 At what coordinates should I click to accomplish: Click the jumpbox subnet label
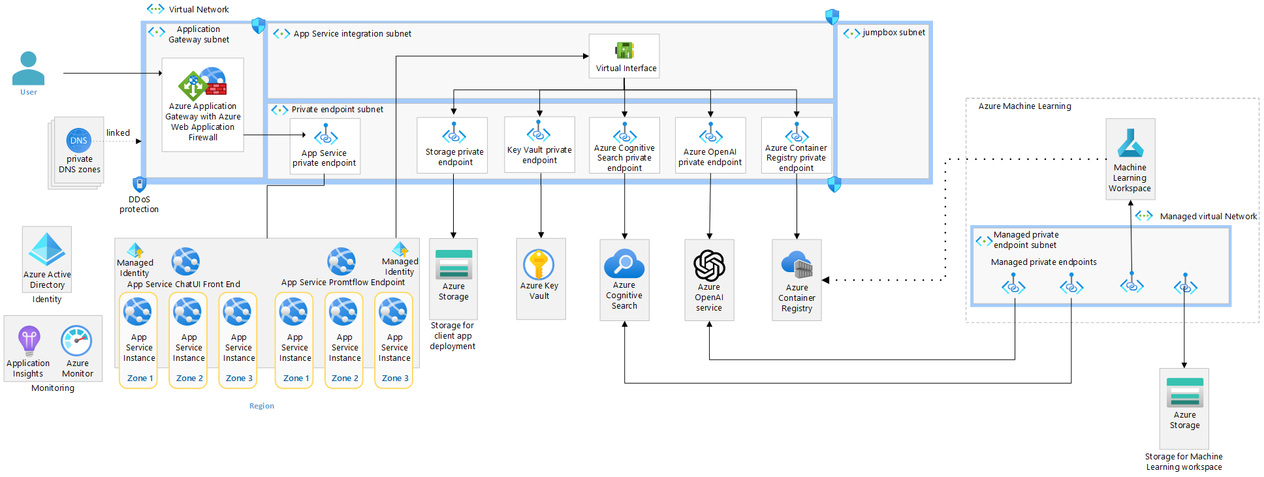coord(894,32)
